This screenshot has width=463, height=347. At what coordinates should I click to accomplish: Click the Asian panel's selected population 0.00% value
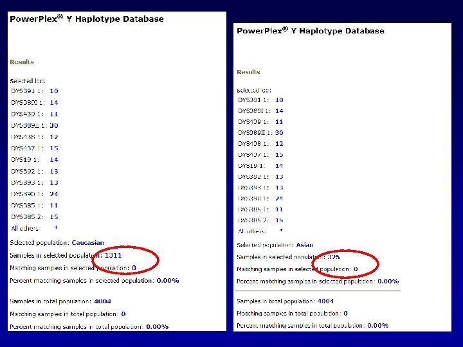(388, 281)
